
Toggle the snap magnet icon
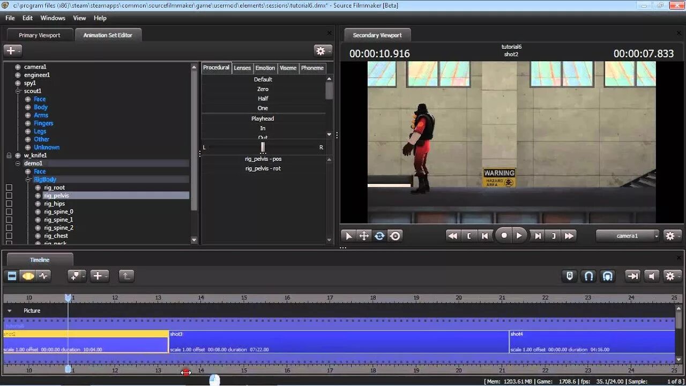[588, 276]
